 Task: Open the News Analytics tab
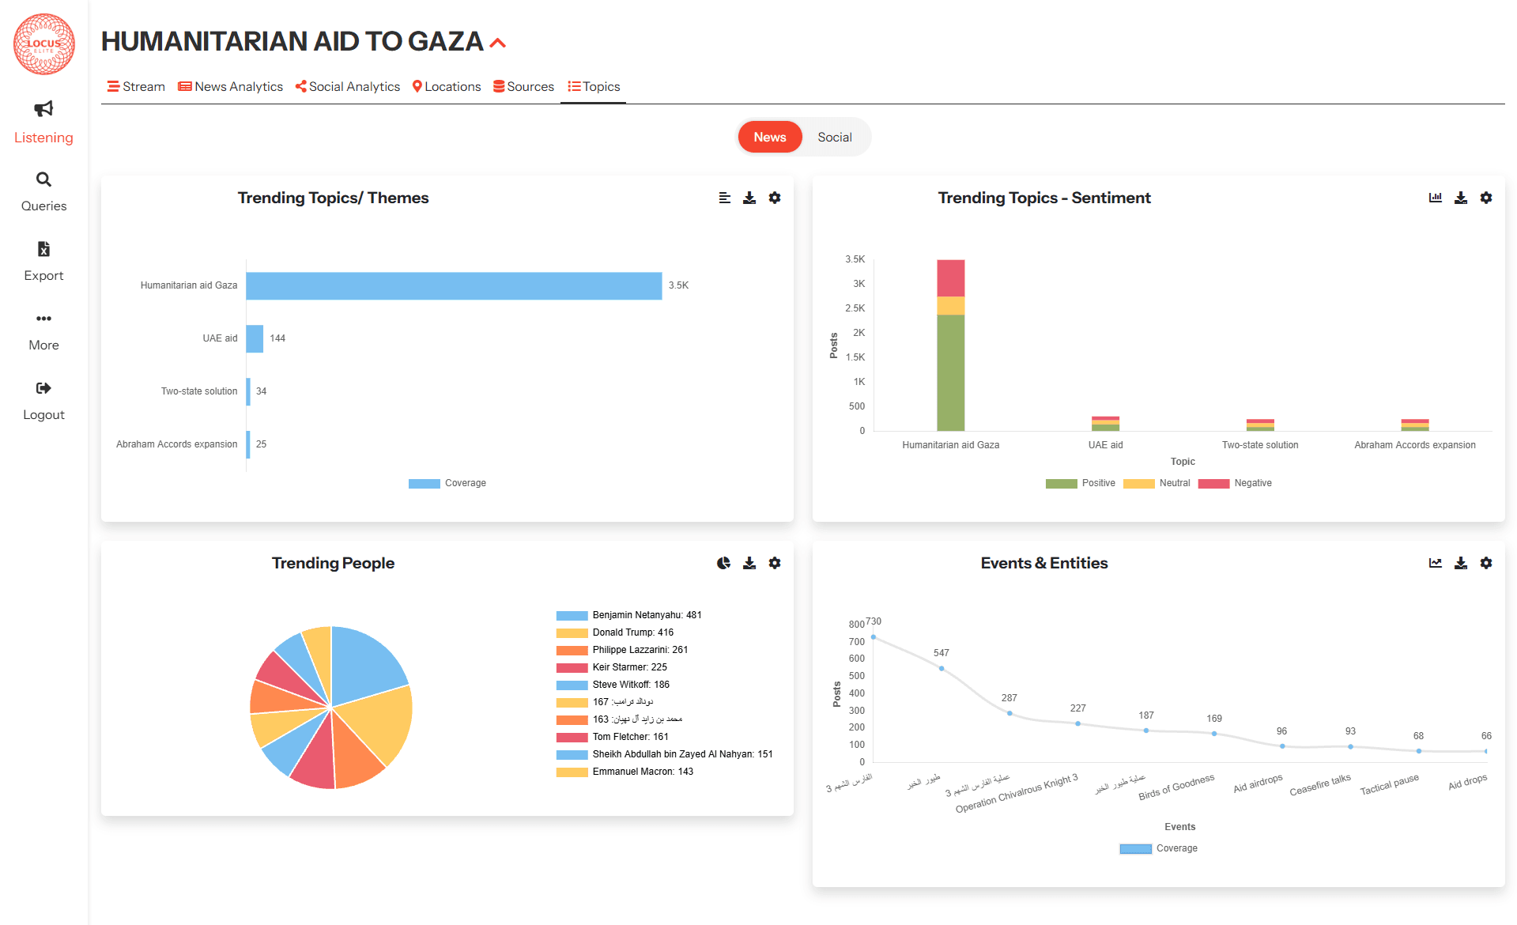coord(230,86)
